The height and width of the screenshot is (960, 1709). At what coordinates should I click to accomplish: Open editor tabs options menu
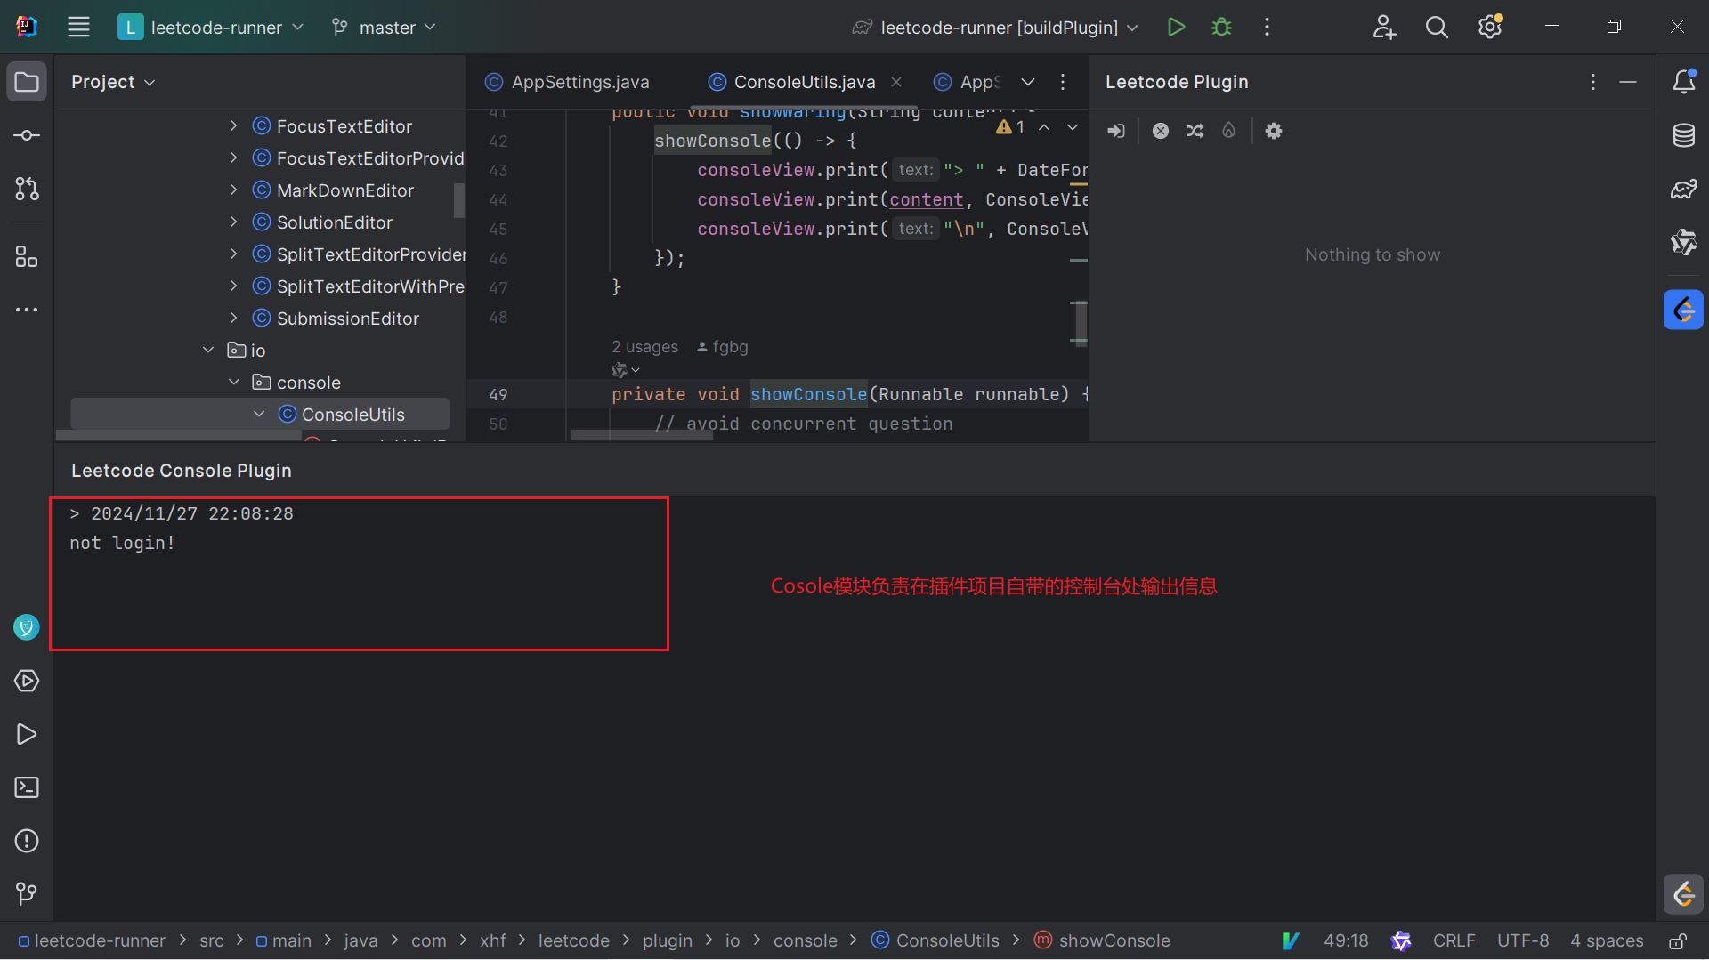pyautogui.click(x=1063, y=82)
